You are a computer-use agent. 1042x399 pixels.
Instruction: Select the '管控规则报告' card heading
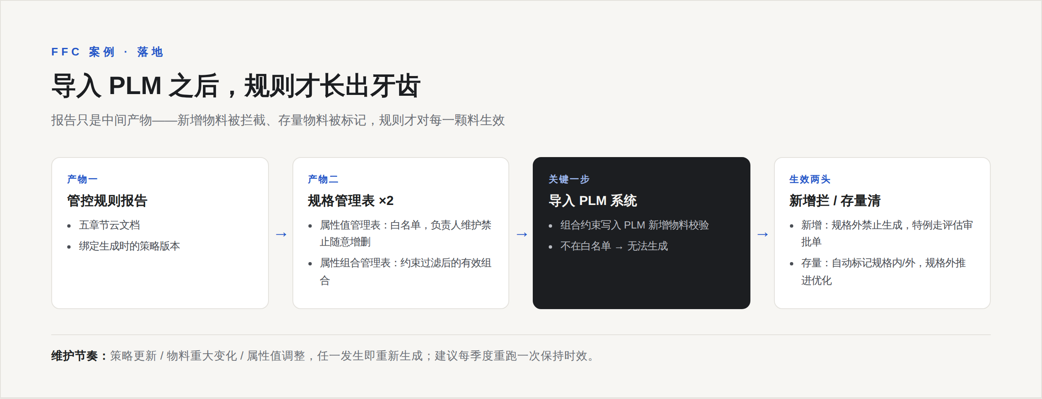pos(107,201)
